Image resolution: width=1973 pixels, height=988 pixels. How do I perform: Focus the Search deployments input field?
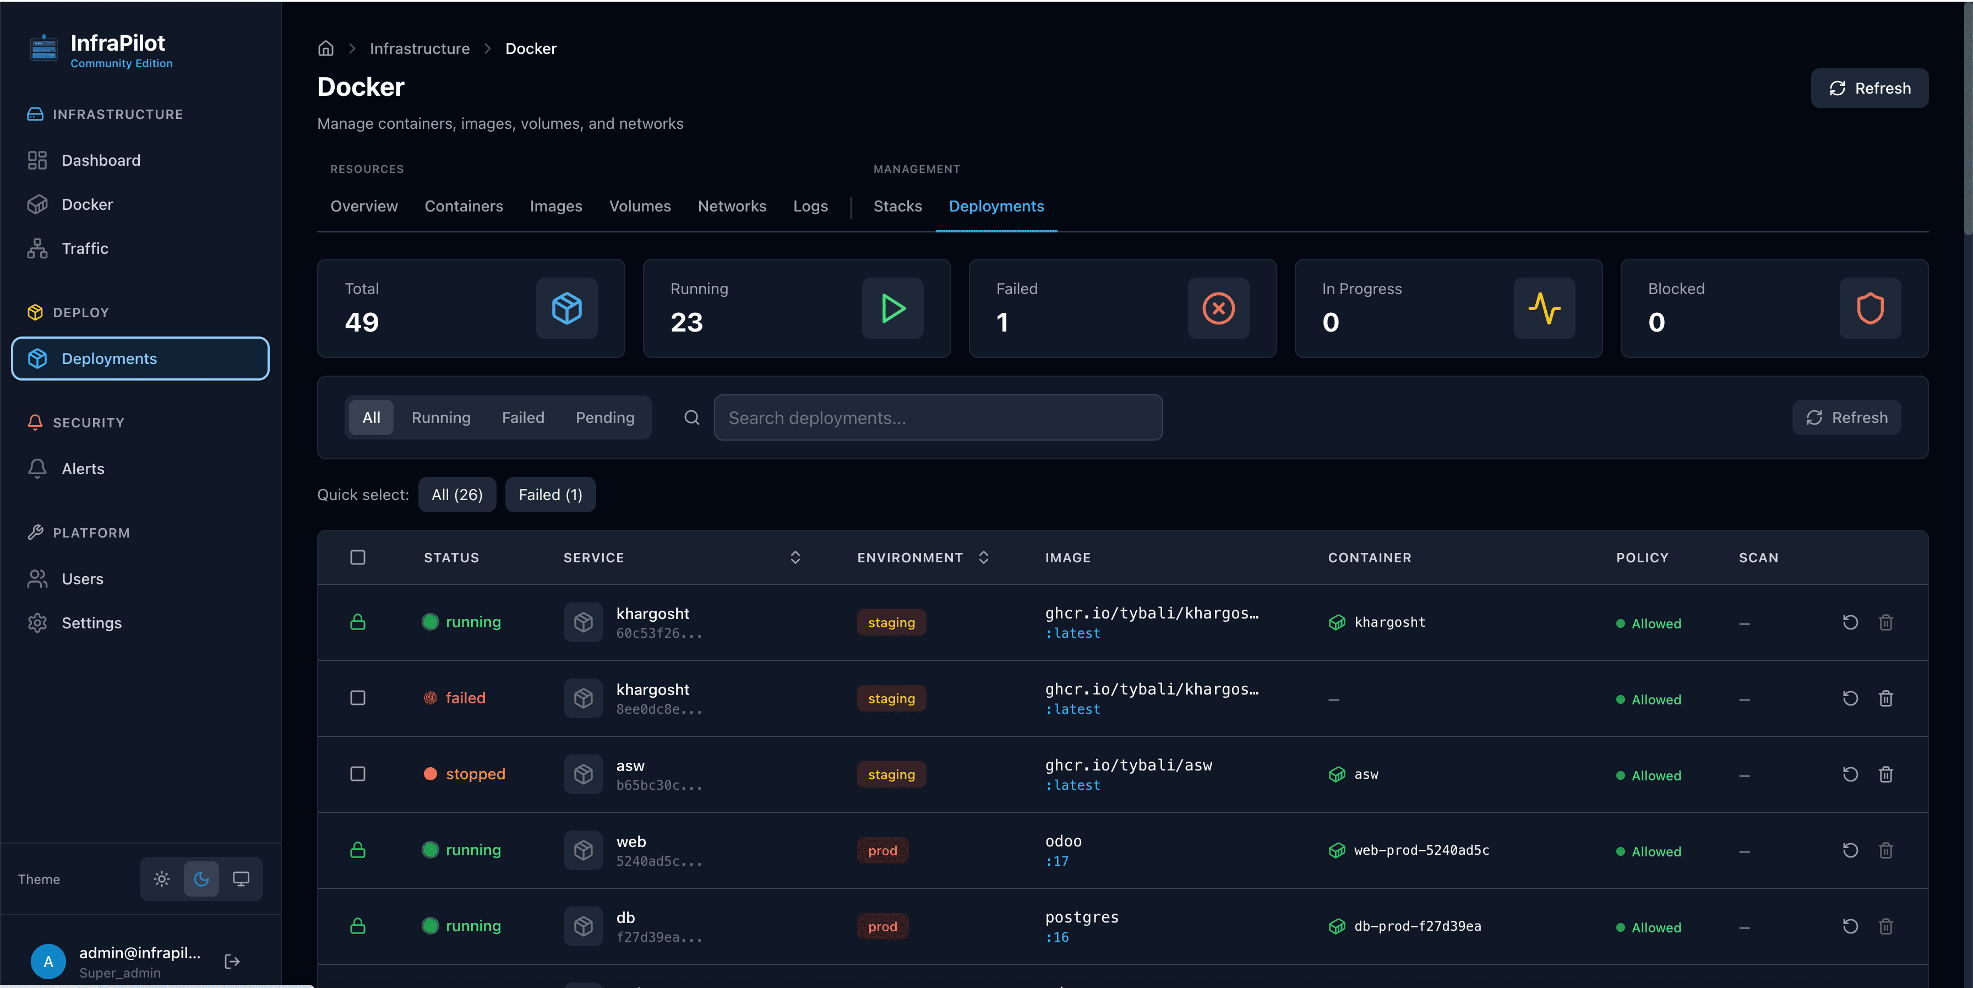[x=938, y=418]
